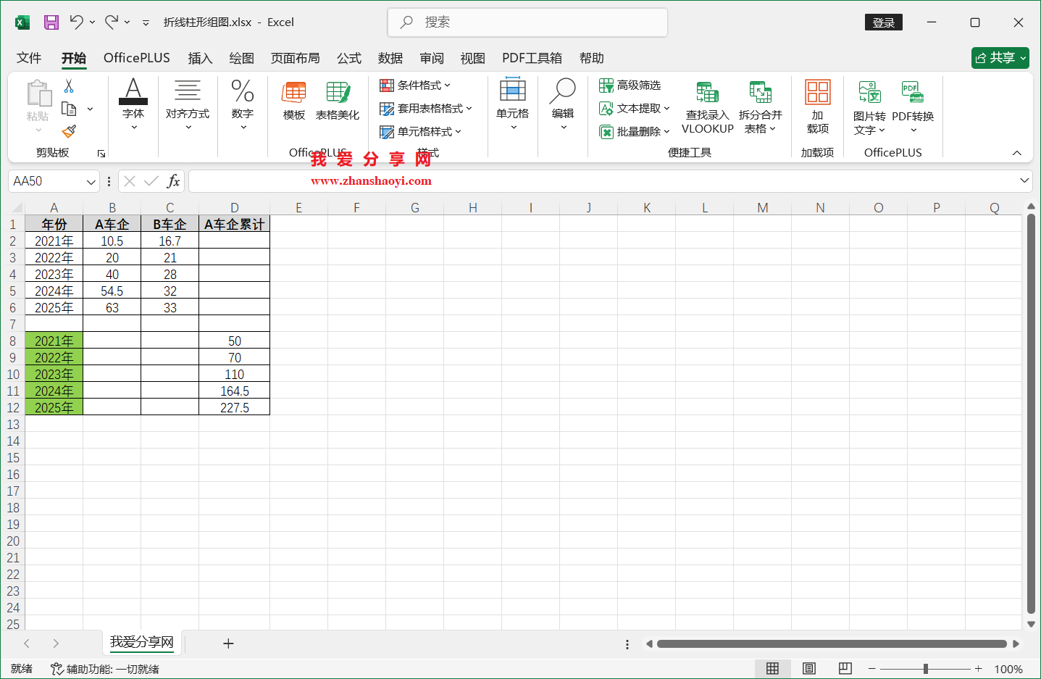
Task: Open Customize Quick Access Toolbar dropdown
Action: point(146,22)
